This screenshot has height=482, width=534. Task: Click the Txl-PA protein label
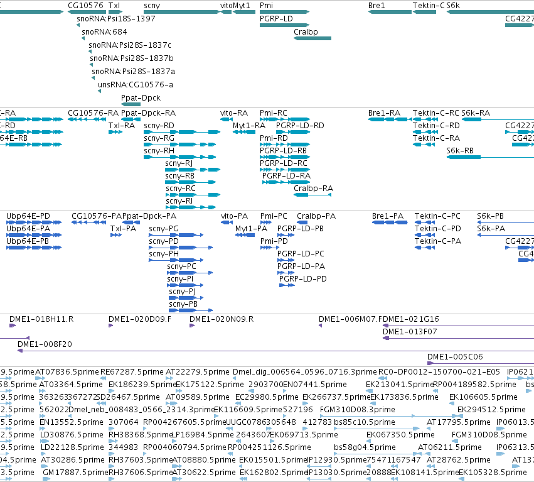click(x=123, y=229)
